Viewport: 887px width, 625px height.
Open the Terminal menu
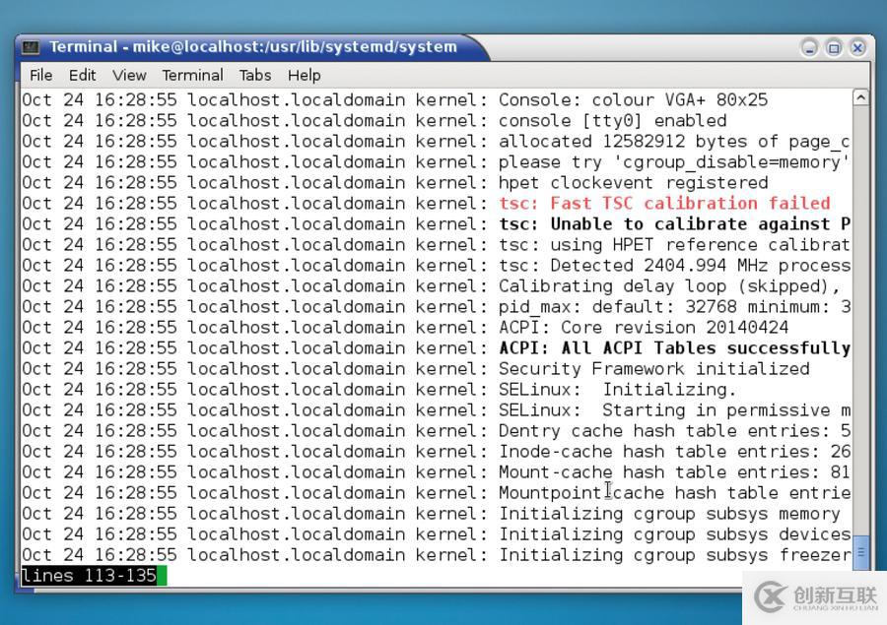pyautogui.click(x=192, y=75)
